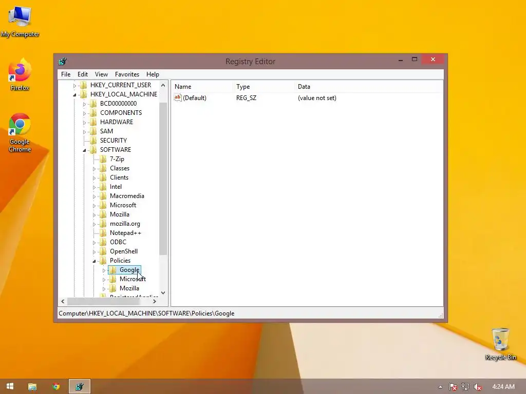Collapse the HKEY_LOCAL_MACHINE key

click(x=74, y=95)
